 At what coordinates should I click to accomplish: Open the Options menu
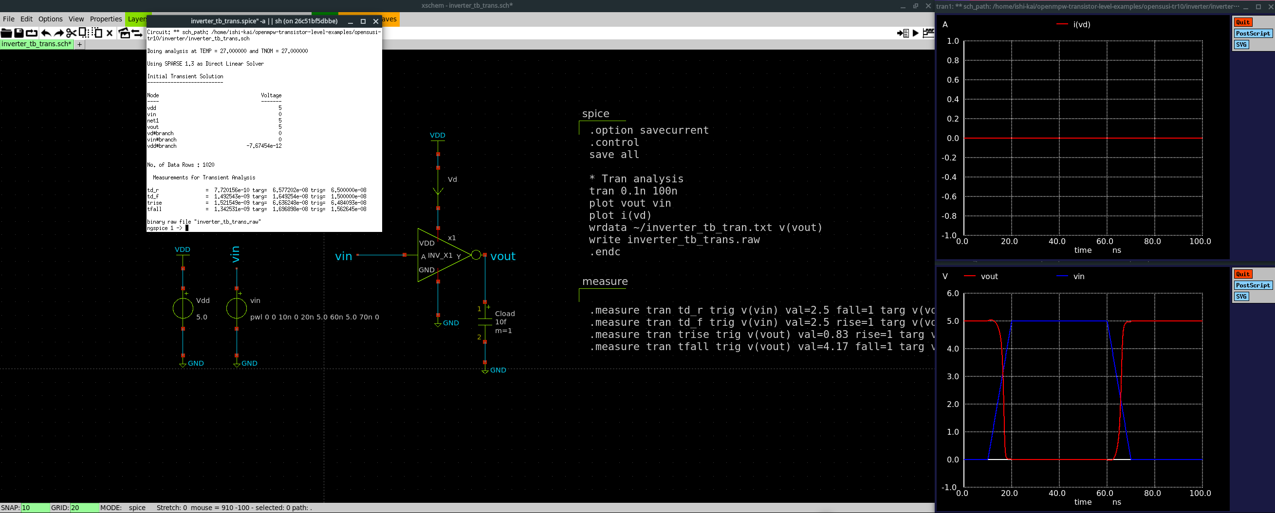[51, 19]
